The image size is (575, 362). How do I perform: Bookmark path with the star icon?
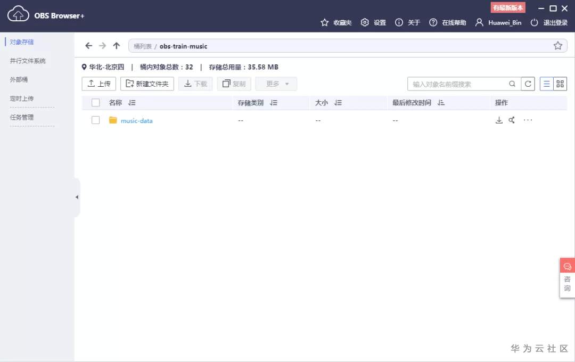coord(558,45)
